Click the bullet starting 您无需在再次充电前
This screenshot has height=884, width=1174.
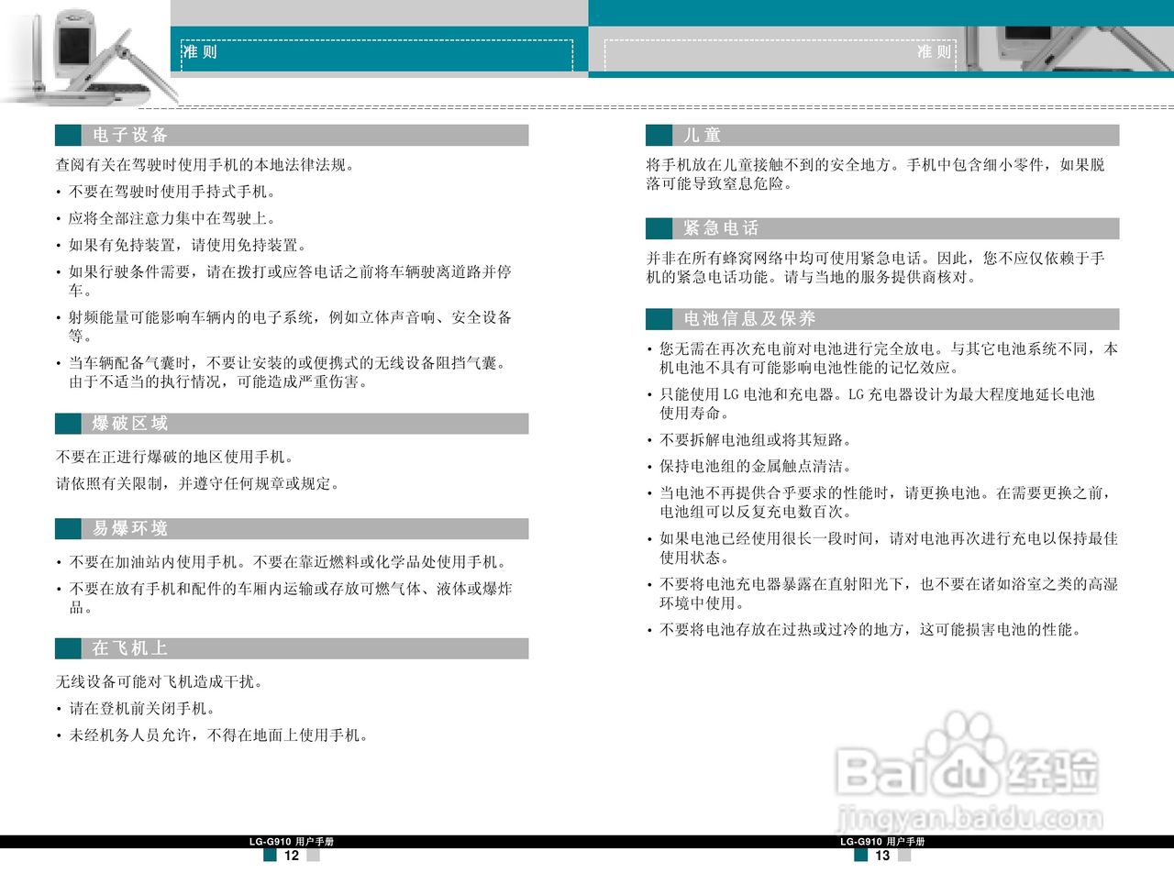[882, 359]
